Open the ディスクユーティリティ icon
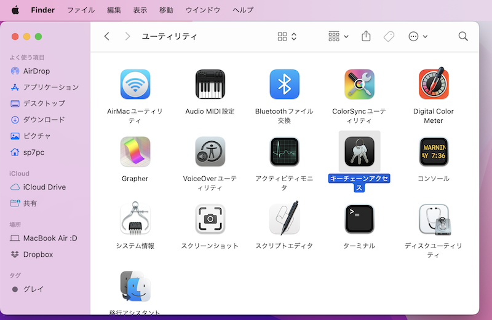This screenshot has height=320, width=492. coord(434,219)
